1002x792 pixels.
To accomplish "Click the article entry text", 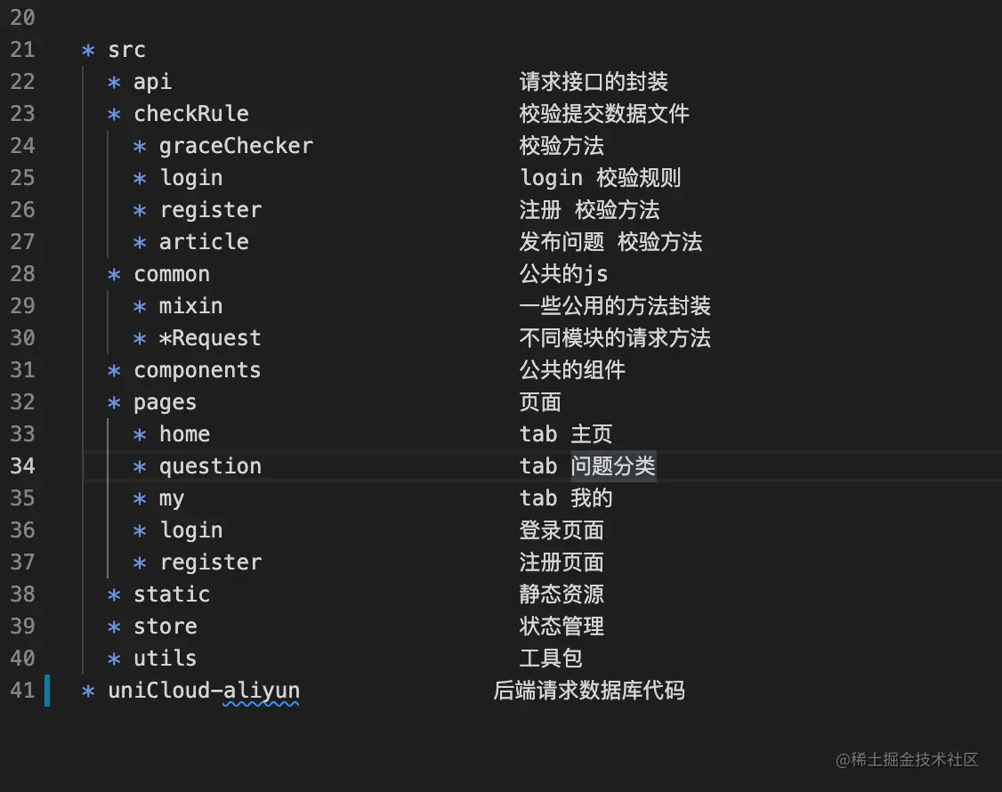I will click(x=204, y=242).
